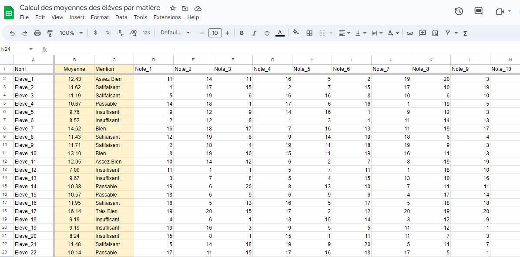This screenshot has width=520, height=257.
Task: Open the Data menu
Action: (x=121, y=17)
